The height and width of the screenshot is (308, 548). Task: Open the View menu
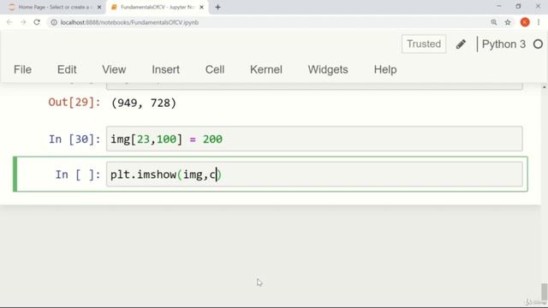[x=114, y=69]
